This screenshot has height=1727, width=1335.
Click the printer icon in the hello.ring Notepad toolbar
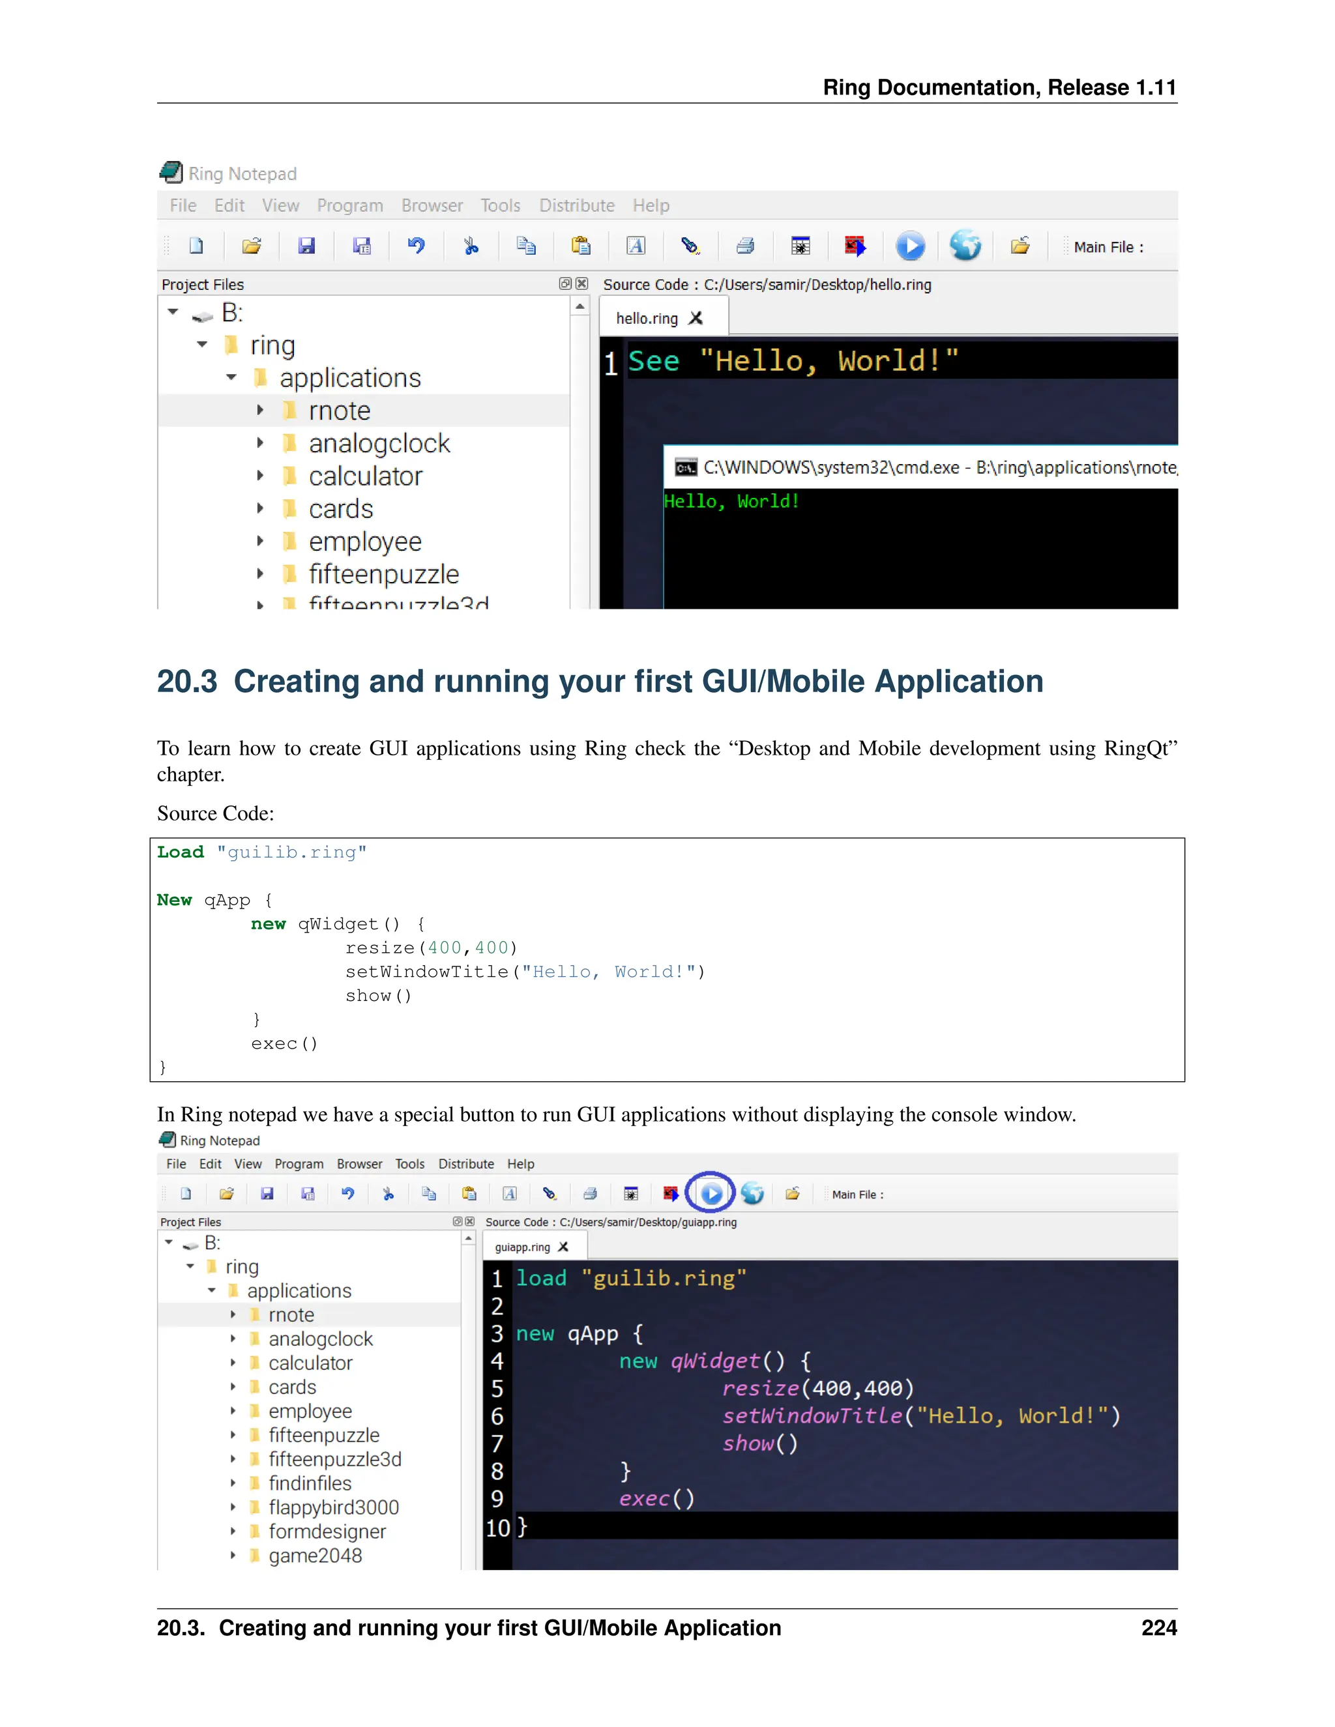click(745, 246)
